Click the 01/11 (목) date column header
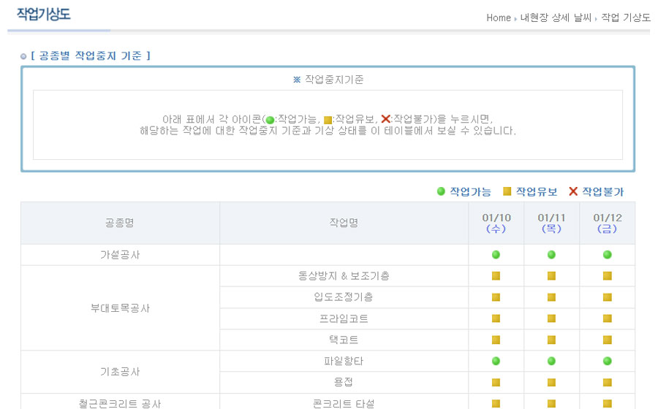 (x=552, y=223)
